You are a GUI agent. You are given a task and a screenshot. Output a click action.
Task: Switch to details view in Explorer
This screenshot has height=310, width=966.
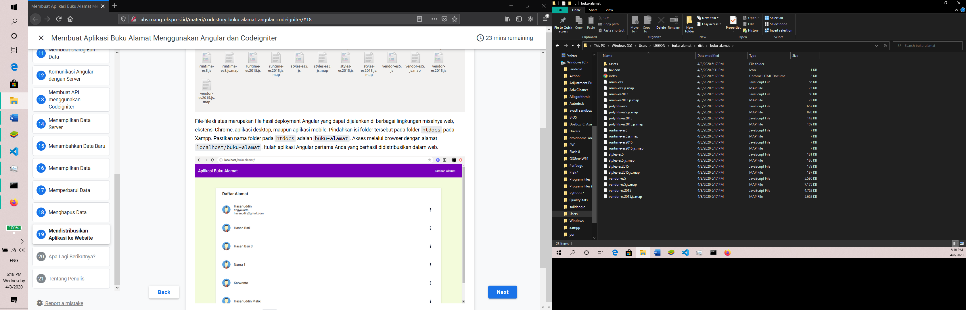955,243
